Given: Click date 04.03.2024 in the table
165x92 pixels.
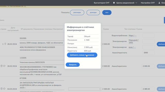Looking at the screenshot, I should click(12, 89).
